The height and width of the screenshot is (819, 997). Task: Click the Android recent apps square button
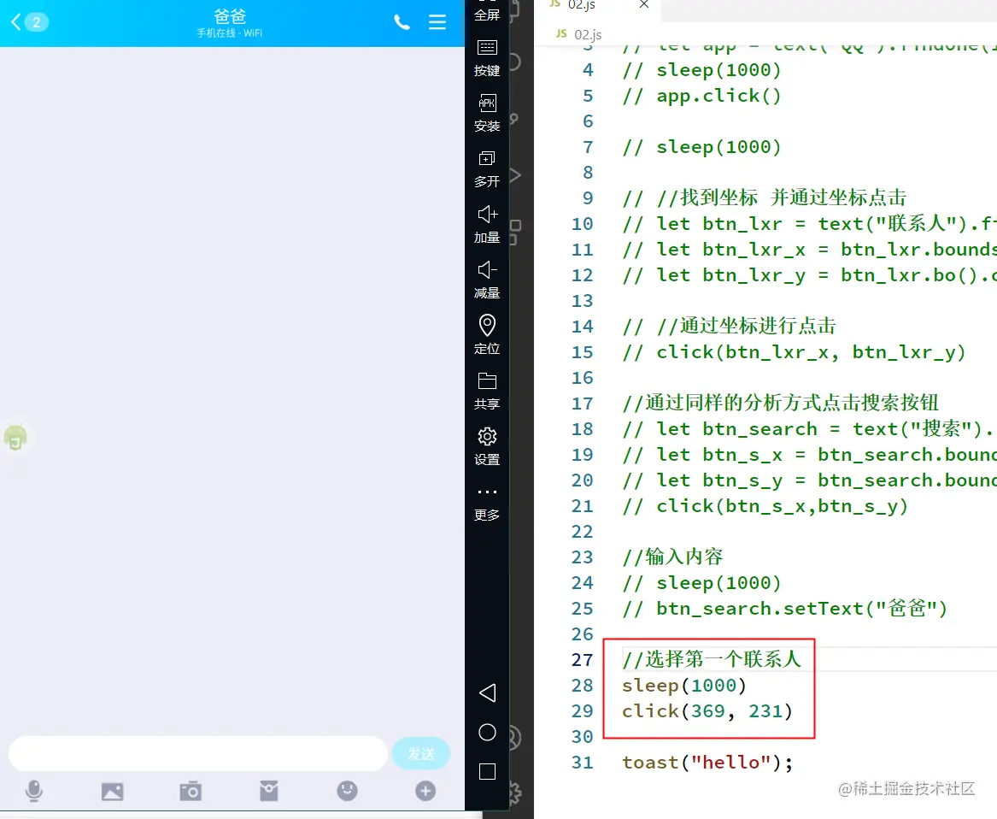(x=487, y=772)
